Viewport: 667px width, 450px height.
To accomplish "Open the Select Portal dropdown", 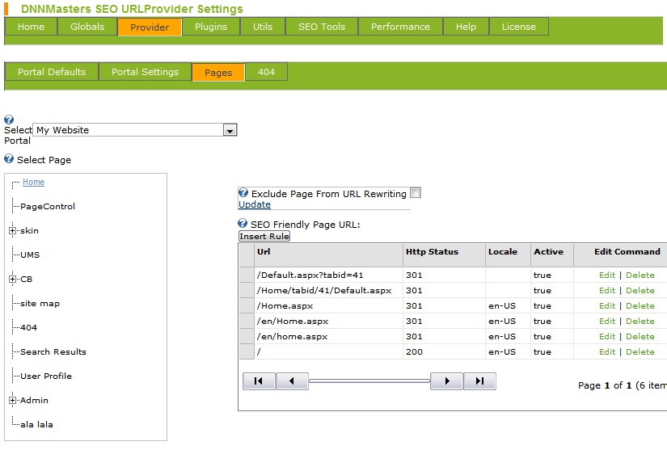I will 230,130.
